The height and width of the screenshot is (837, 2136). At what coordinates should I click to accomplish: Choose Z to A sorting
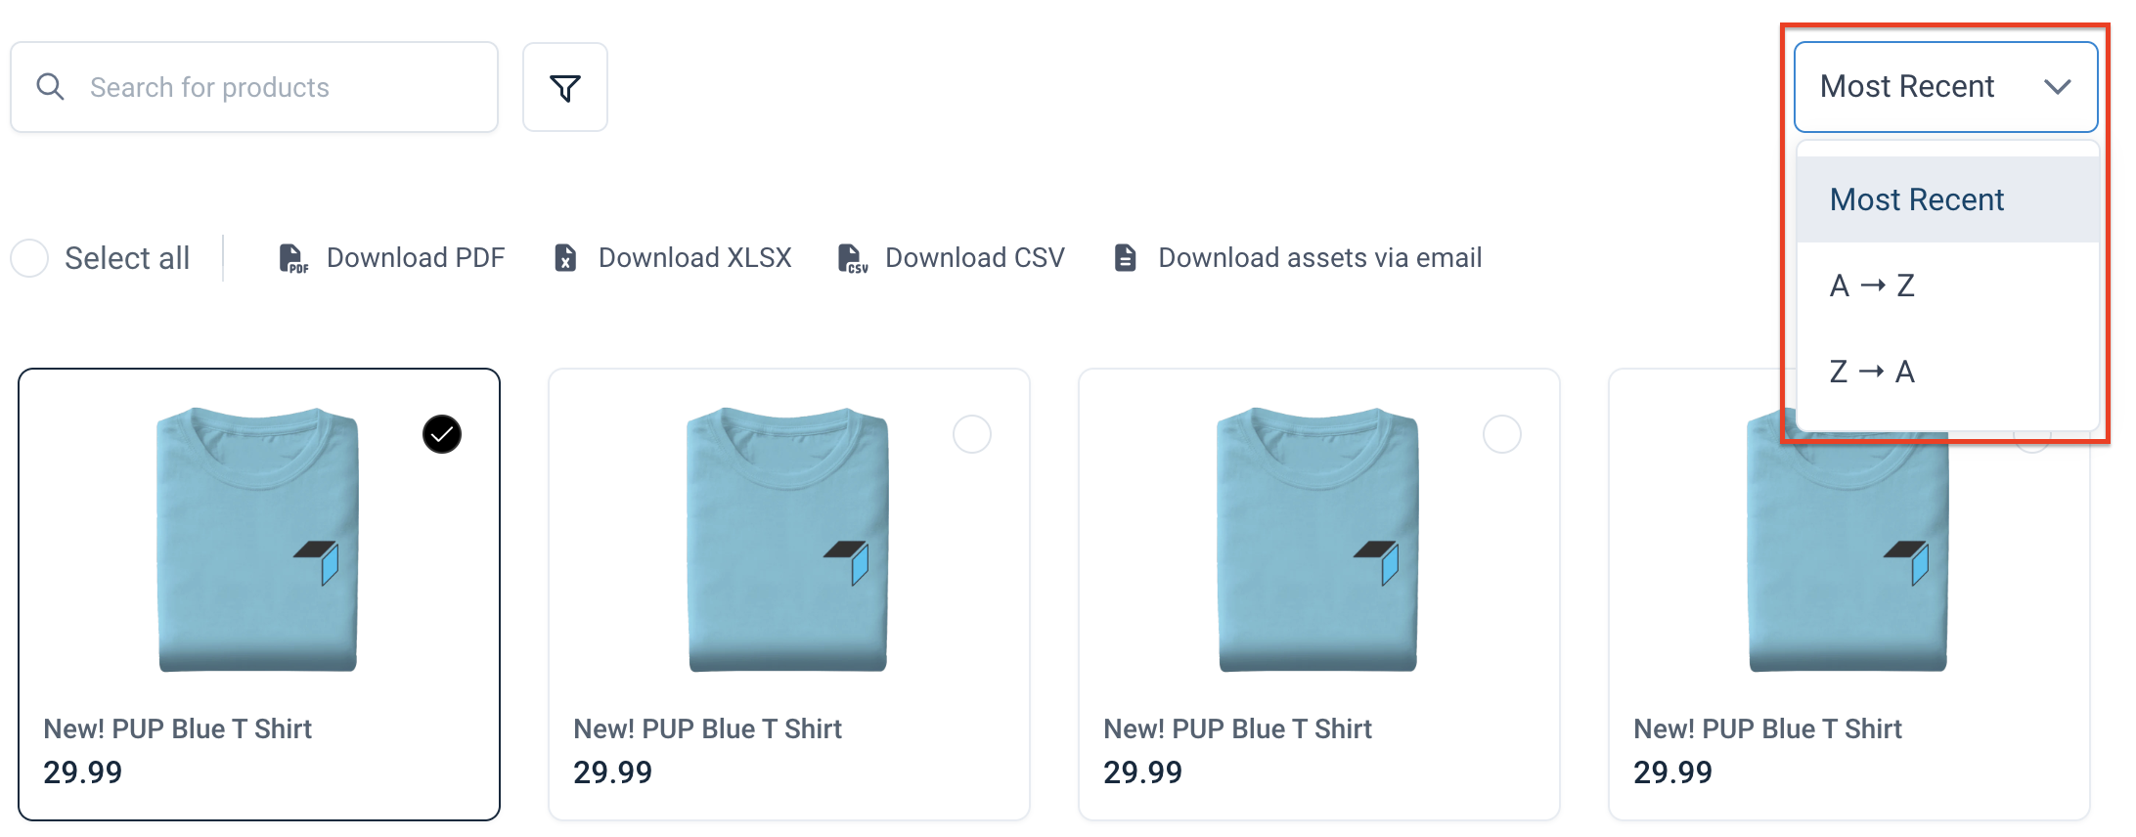(x=1869, y=371)
